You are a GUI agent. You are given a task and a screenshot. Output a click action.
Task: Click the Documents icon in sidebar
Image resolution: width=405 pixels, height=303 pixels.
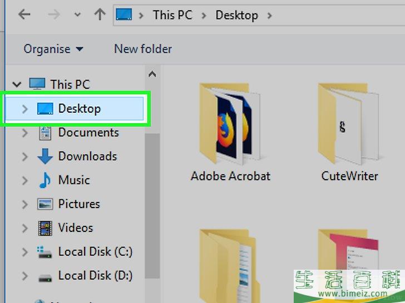45,133
